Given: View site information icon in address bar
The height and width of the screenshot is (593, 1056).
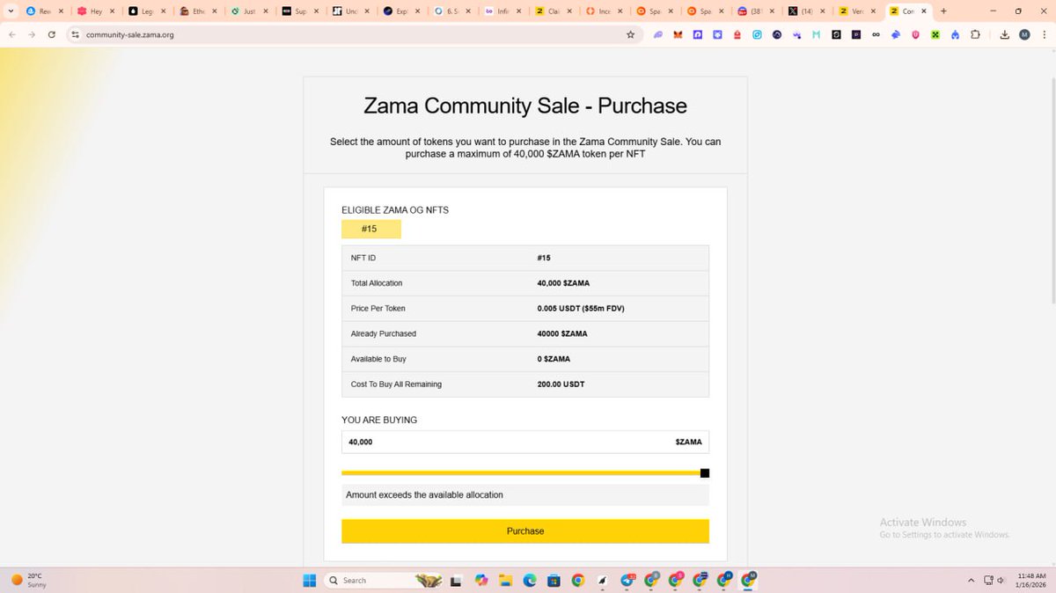Looking at the screenshot, I should pos(75,34).
